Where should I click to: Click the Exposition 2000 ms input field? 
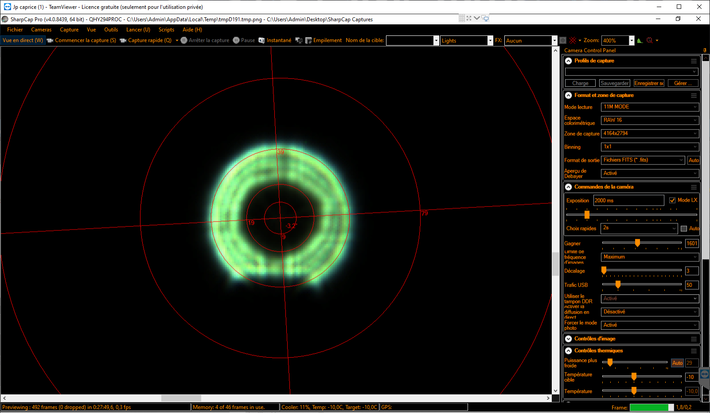[x=628, y=200]
